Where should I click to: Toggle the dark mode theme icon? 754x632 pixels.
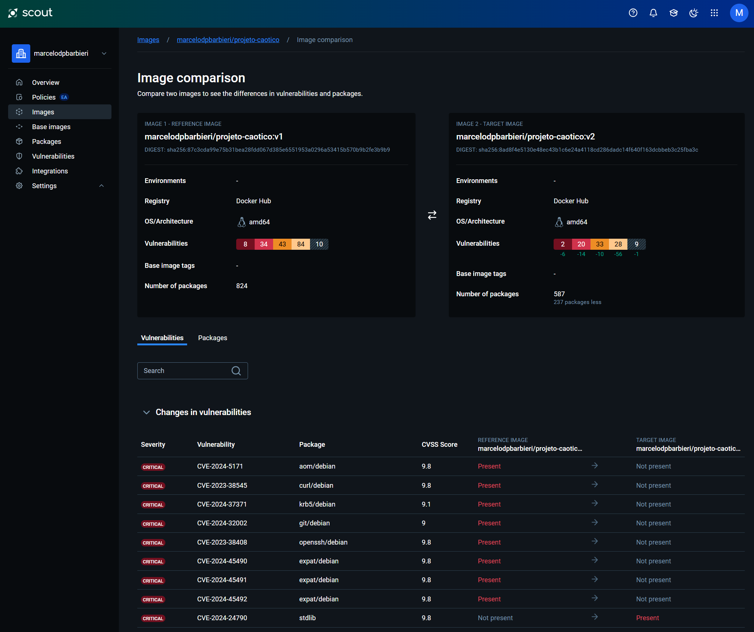[x=694, y=13]
